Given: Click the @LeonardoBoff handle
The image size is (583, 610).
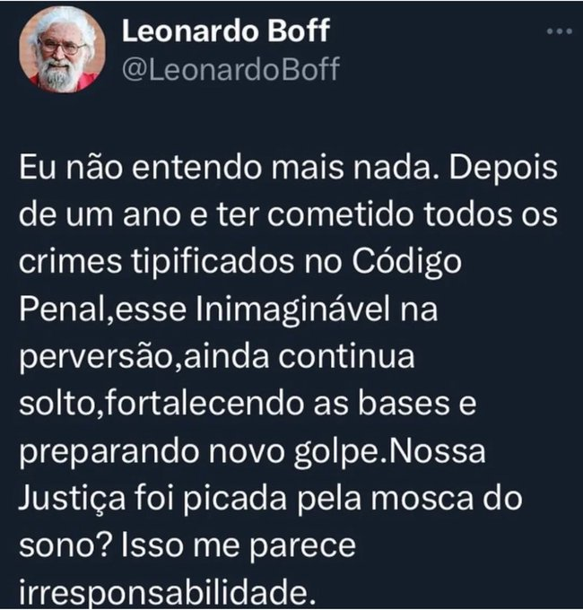Looking at the screenshot, I should point(229,69).
